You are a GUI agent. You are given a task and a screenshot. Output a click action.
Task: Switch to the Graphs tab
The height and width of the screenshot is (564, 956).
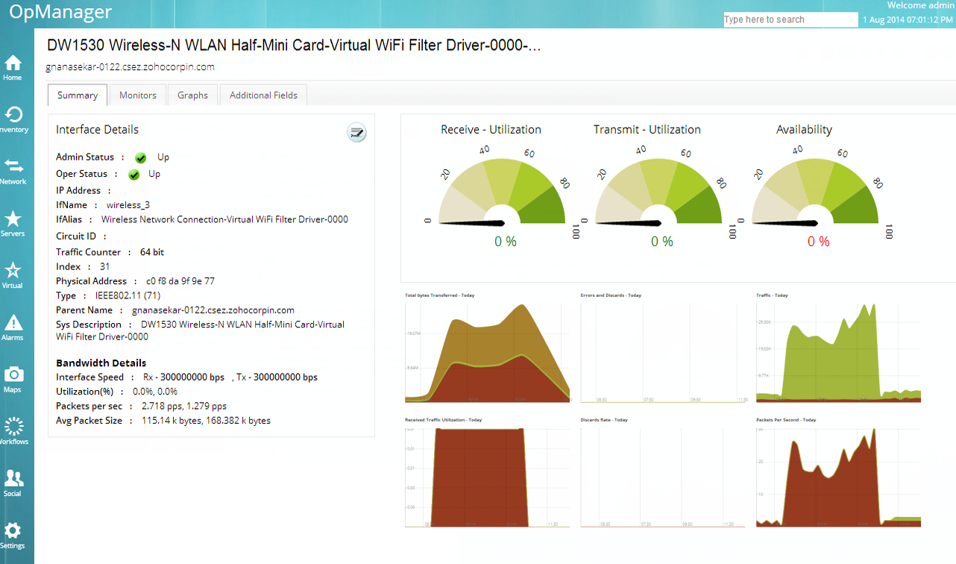pyautogui.click(x=192, y=95)
